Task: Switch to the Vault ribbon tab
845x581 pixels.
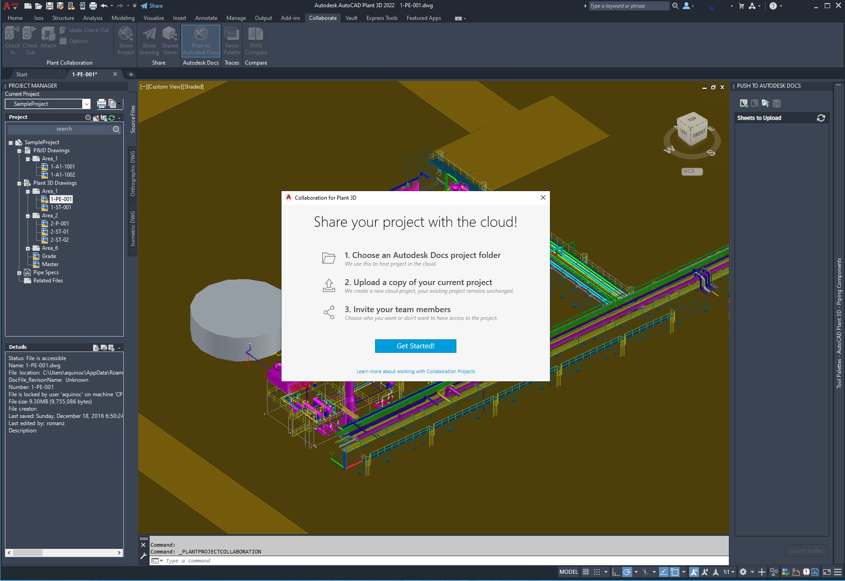Action: [352, 18]
